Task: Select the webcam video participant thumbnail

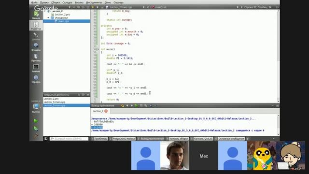Action: click(x=175, y=156)
